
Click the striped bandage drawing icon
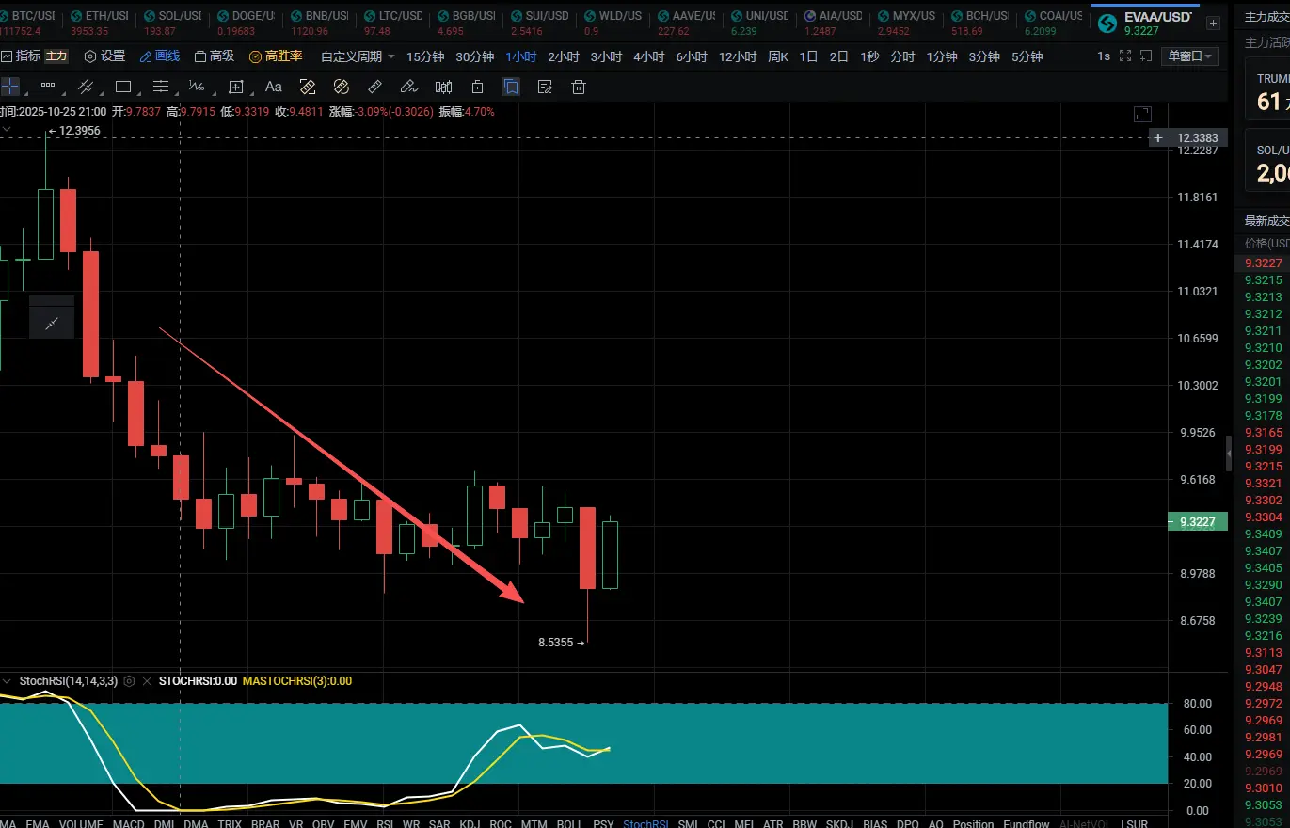click(x=342, y=87)
